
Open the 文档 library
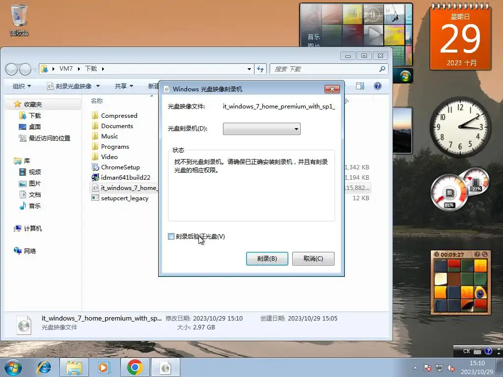(30, 194)
